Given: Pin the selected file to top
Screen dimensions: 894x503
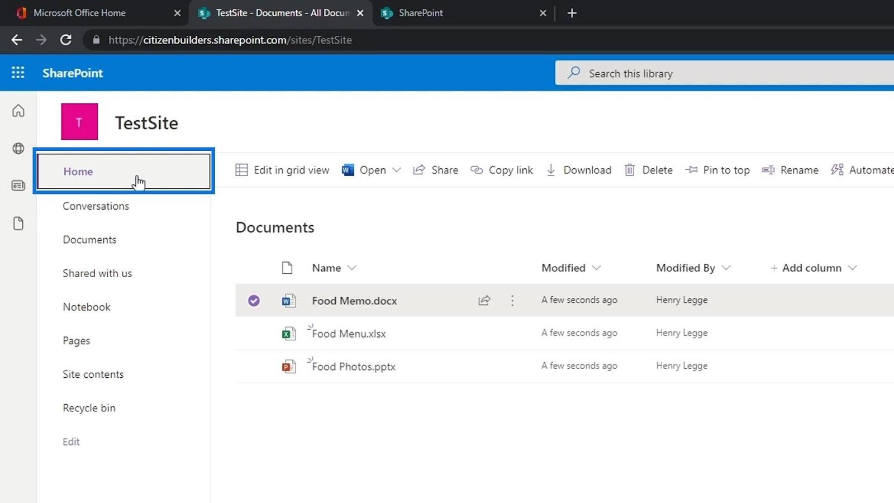Looking at the screenshot, I should click(x=717, y=170).
